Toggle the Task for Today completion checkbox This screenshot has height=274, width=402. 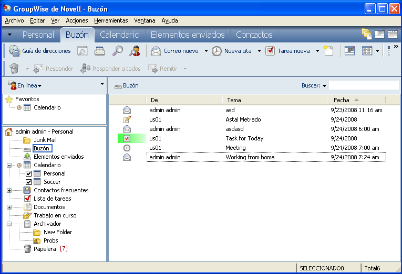(127, 138)
